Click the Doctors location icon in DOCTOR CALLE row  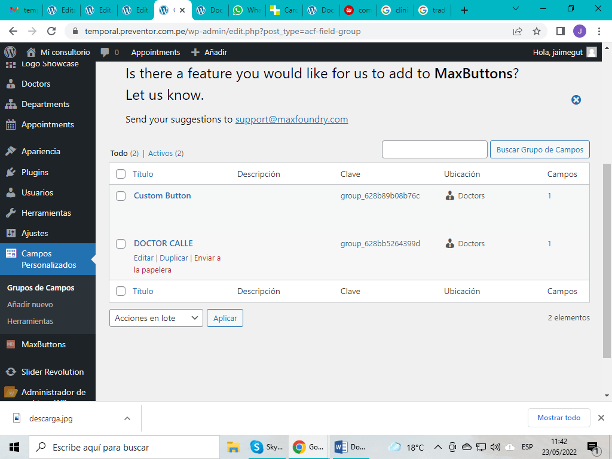click(449, 244)
